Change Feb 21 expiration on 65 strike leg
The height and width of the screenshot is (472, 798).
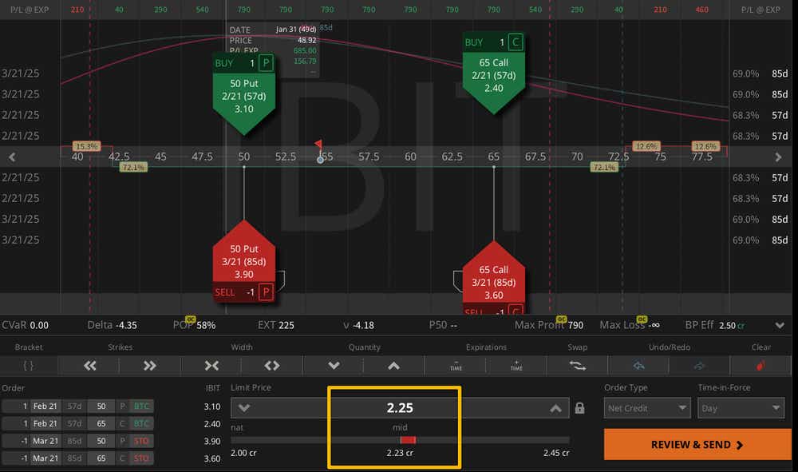click(45, 423)
